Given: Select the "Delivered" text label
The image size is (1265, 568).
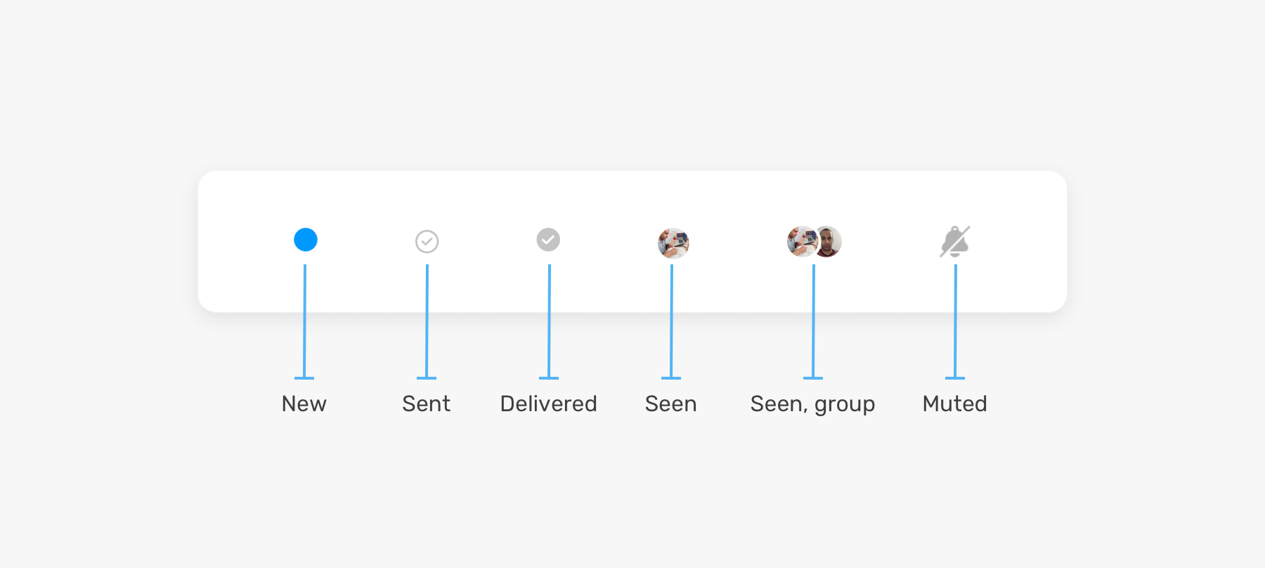Looking at the screenshot, I should (548, 404).
